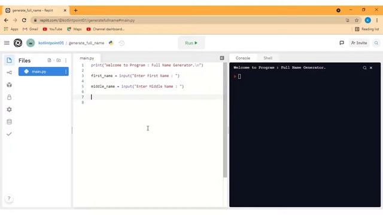Click the browser address bar URL
This screenshot has width=383, height=215.
pyautogui.click(x=87, y=20)
